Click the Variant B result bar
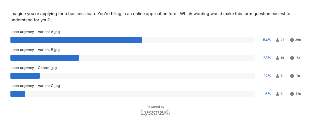The width and height of the screenshot is (313, 123). point(45,58)
